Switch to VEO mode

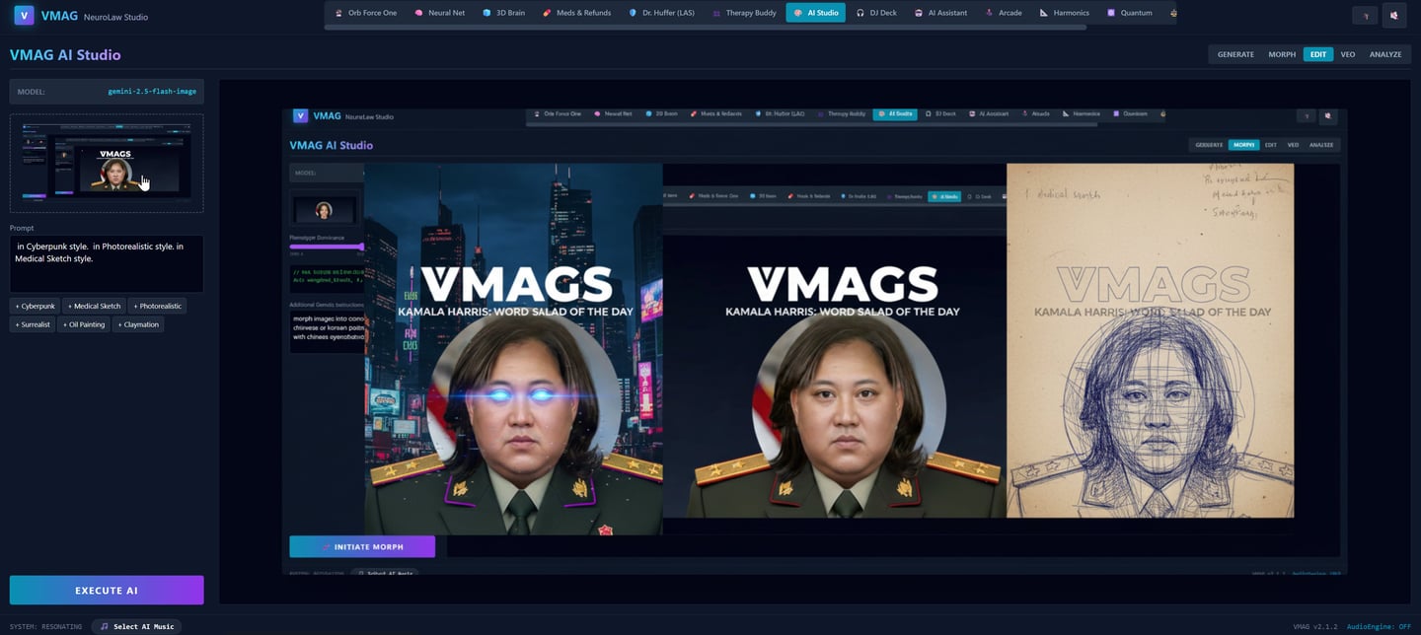(x=1347, y=54)
